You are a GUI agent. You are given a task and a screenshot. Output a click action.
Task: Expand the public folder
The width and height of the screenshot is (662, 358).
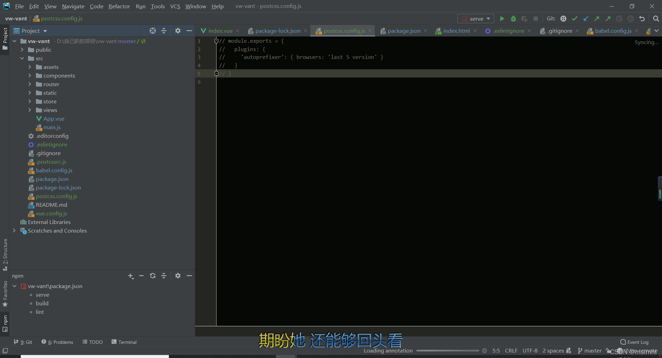pos(22,50)
